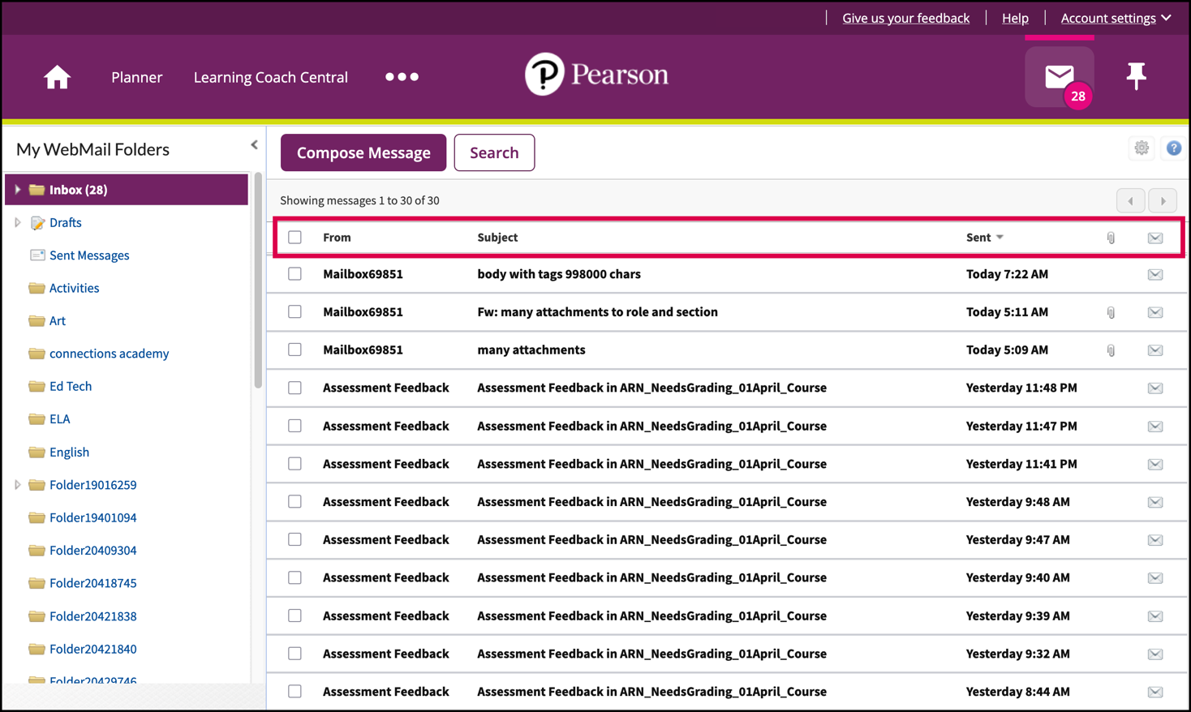
Task: Click the pushpin icon in header
Action: coord(1136,76)
